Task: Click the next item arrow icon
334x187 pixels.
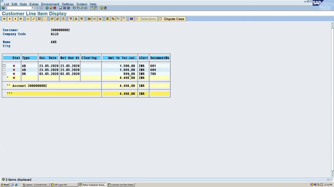Action: click(15, 19)
